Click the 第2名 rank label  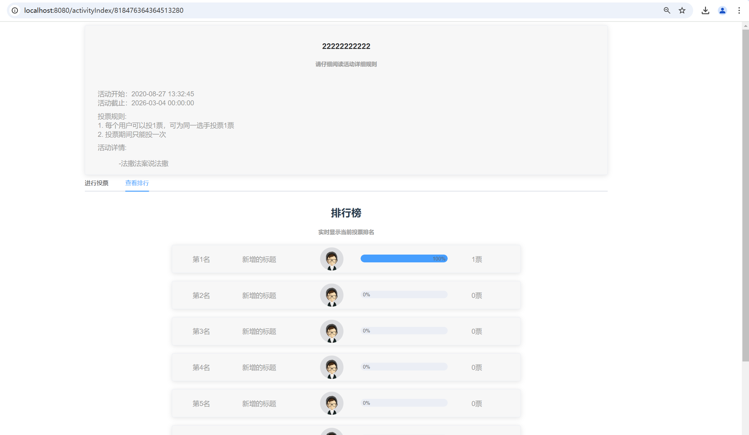click(x=201, y=295)
